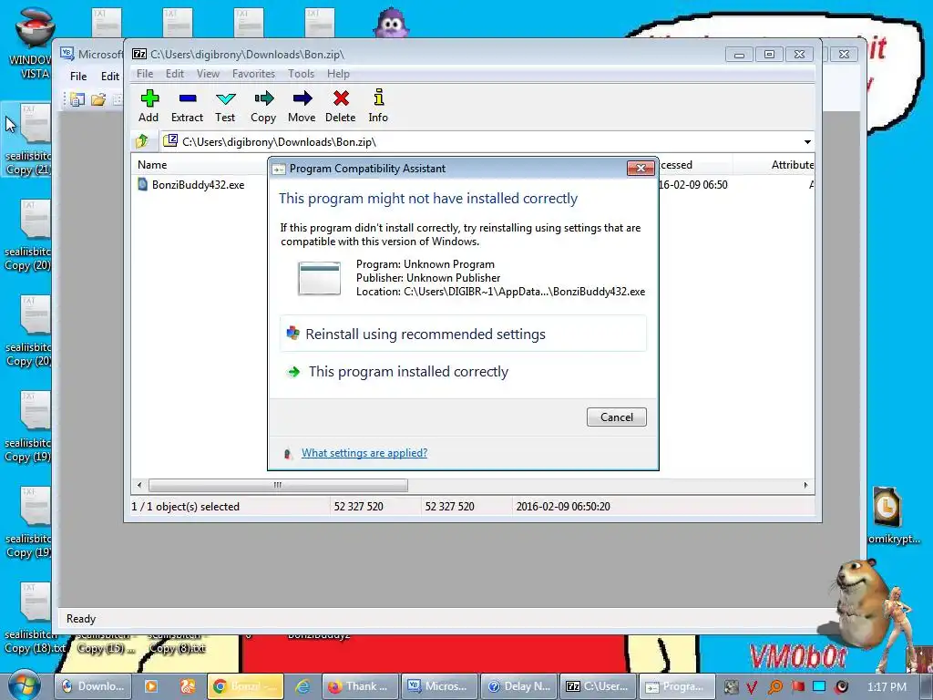Click the red V tray icon
933x700 pixels.
pyautogui.click(x=752, y=687)
